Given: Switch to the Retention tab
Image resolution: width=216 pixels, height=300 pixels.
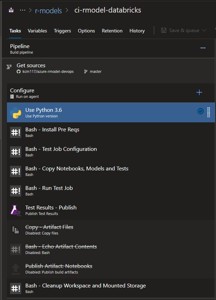Looking at the screenshot, I should (112, 31).
